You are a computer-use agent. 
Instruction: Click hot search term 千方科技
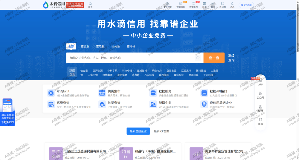click(208, 75)
